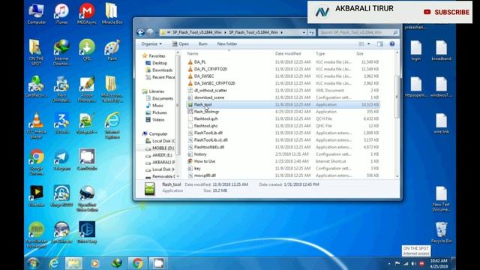Switch to Windows Explorer taskbar button
The image size is (480, 270).
(x=73, y=263)
